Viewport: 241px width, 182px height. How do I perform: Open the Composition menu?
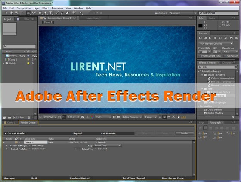click(24, 8)
